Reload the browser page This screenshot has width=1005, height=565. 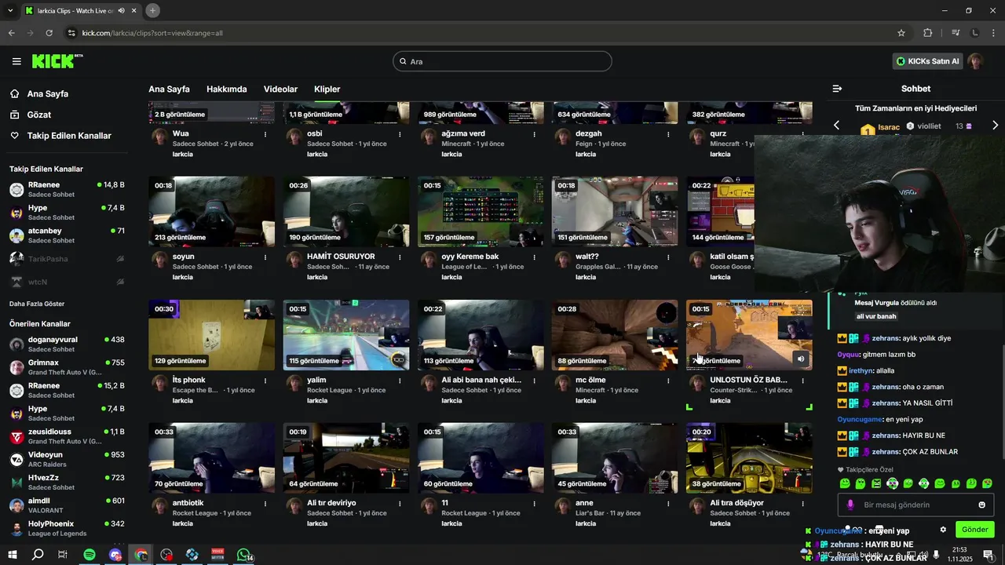click(x=49, y=33)
